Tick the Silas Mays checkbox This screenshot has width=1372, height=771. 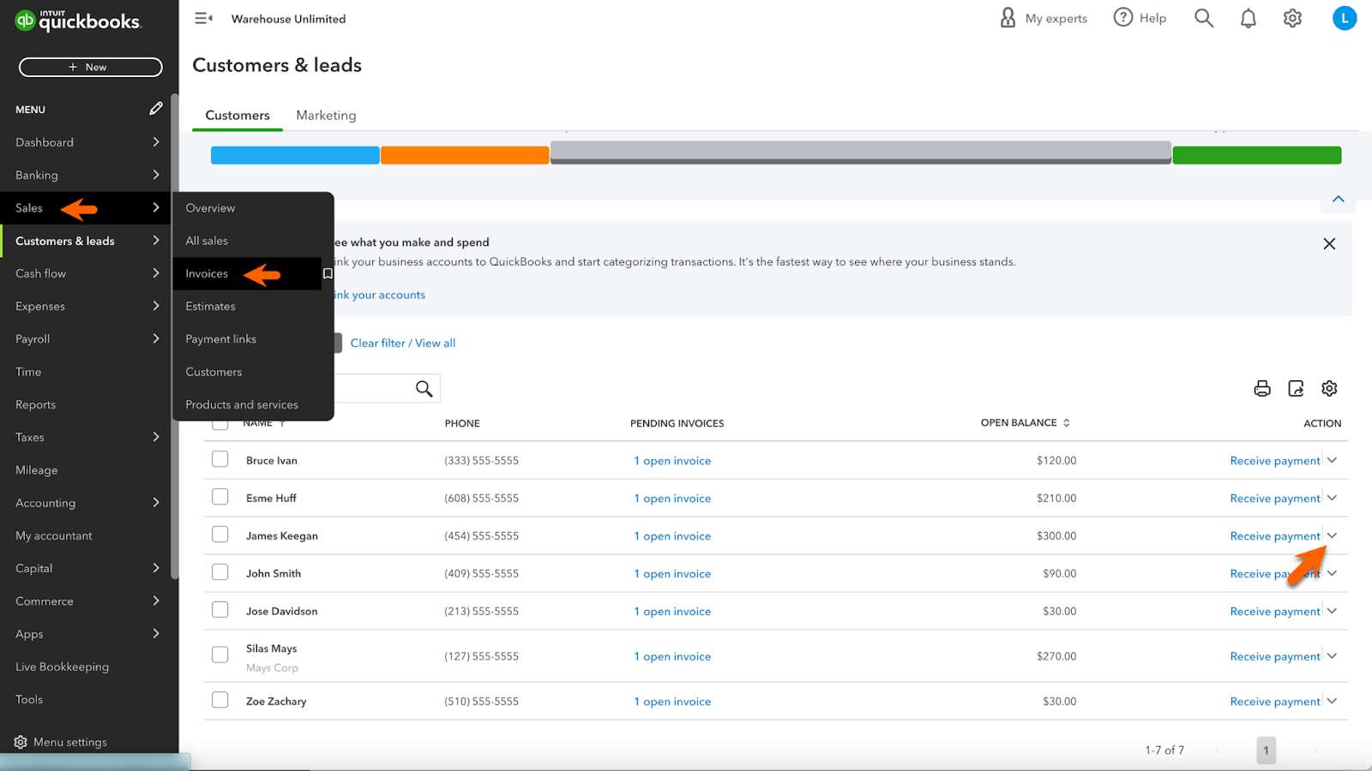[220, 654]
